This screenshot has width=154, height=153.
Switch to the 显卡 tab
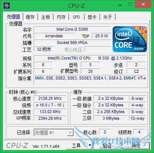(92, 17)
